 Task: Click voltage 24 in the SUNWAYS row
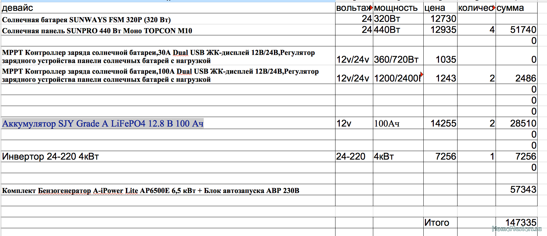354,19
